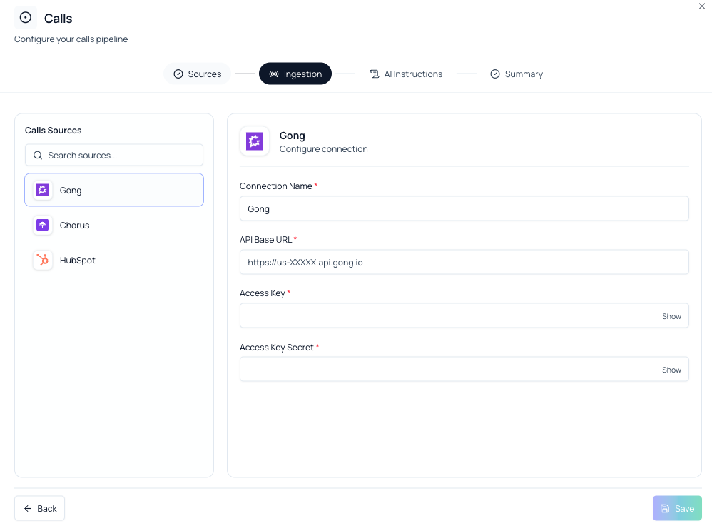
Task: Click the Gong logo in sources list
Action: [x=43, y=190]
